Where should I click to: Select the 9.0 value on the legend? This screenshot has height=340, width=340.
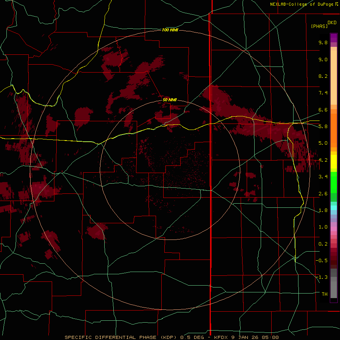[x=323, y=59]
